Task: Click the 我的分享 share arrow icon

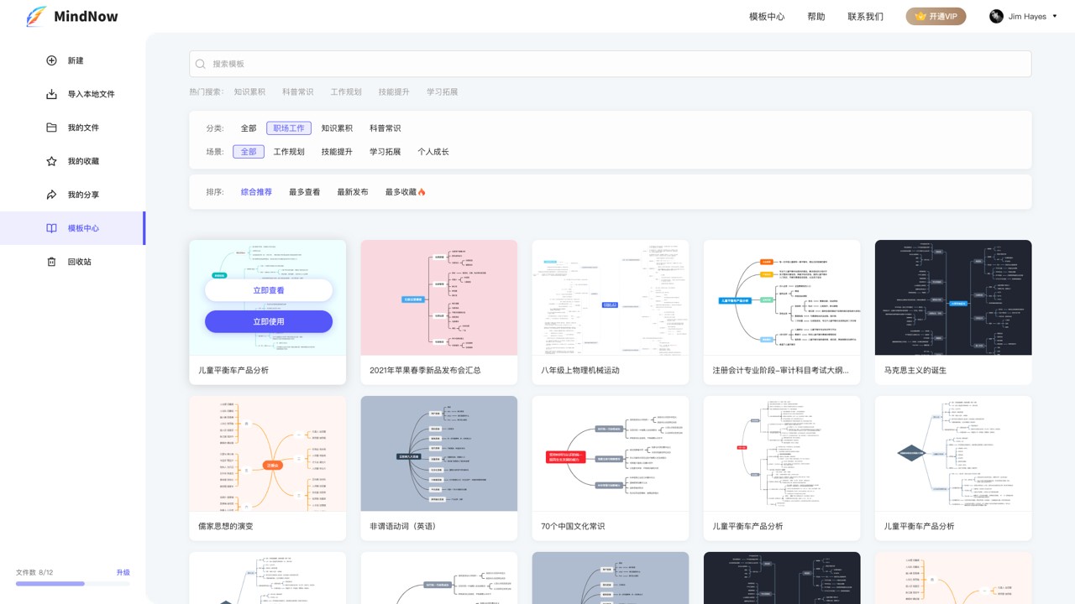Action: [x=51, y=195]
